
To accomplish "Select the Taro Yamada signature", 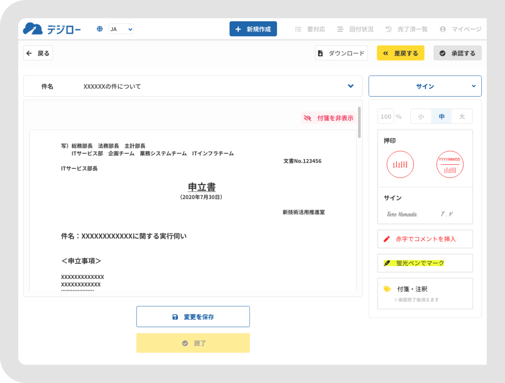I will click(402, 214).
